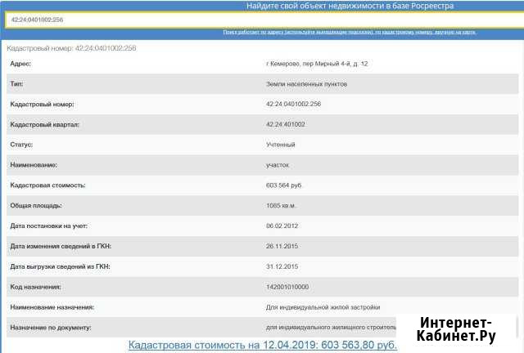Select the label 'Статус:'

tap(21, 145)
